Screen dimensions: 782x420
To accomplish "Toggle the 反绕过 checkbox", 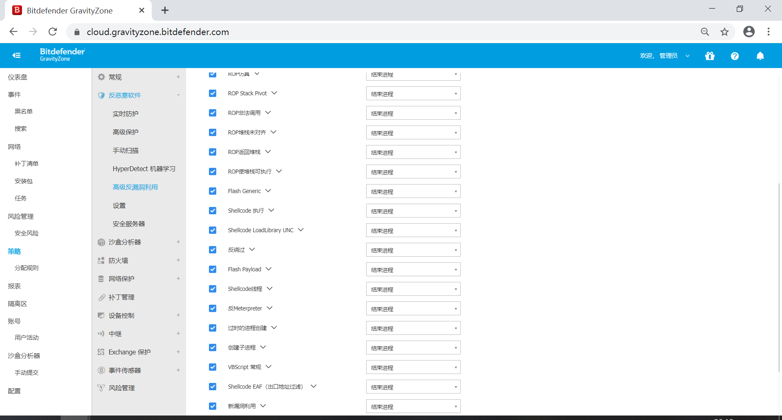I will [213, 250].
